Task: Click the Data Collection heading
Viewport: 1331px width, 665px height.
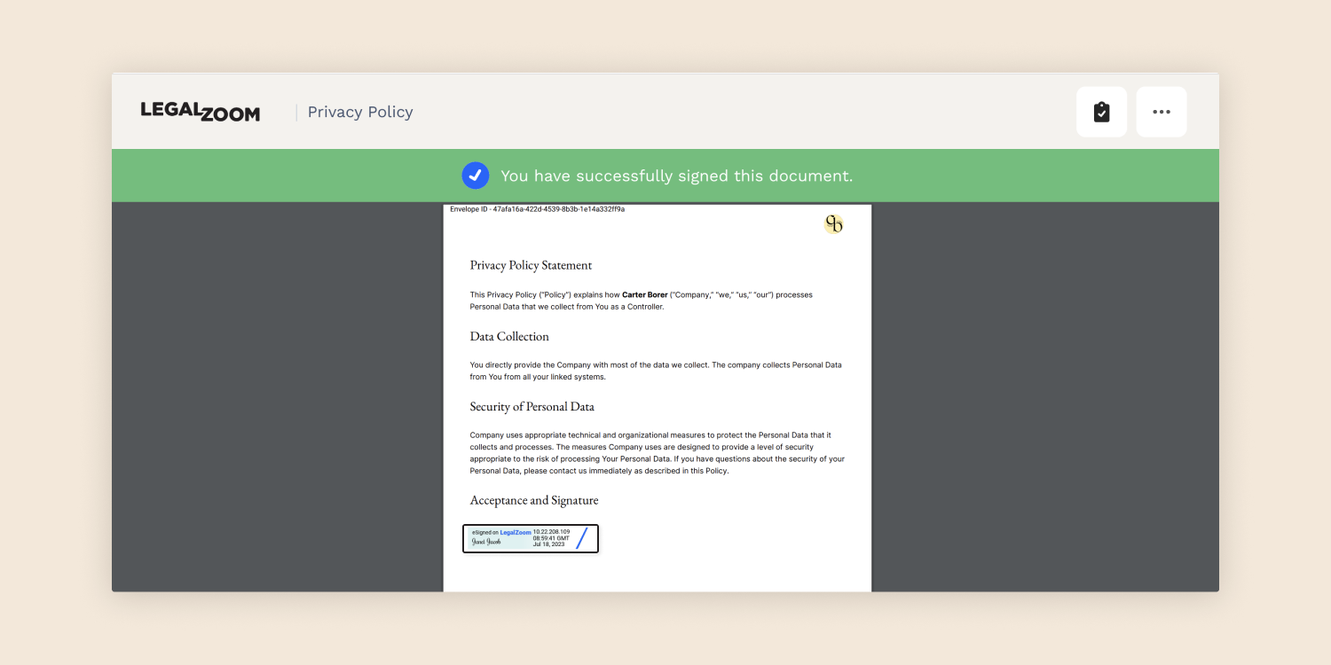Action: pos(509,336)
